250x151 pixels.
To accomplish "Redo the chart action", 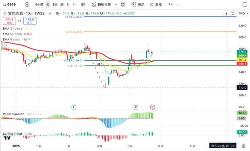I will click(179, 4).
